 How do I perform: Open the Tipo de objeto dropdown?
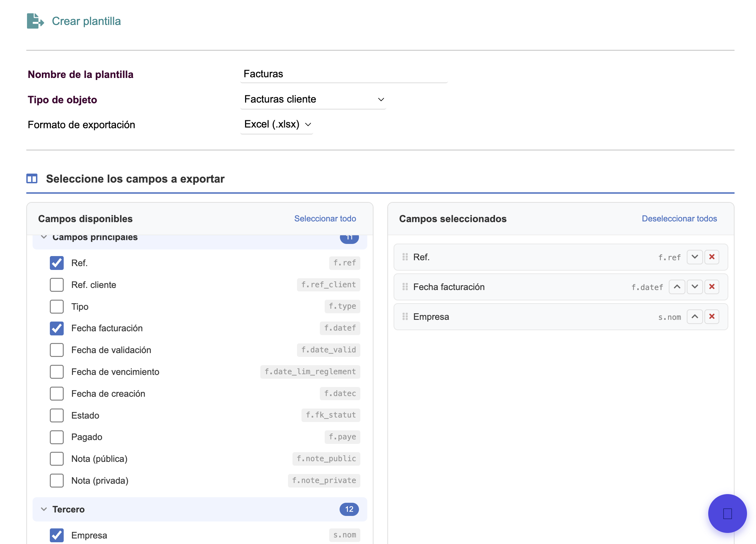pos(313,99)
